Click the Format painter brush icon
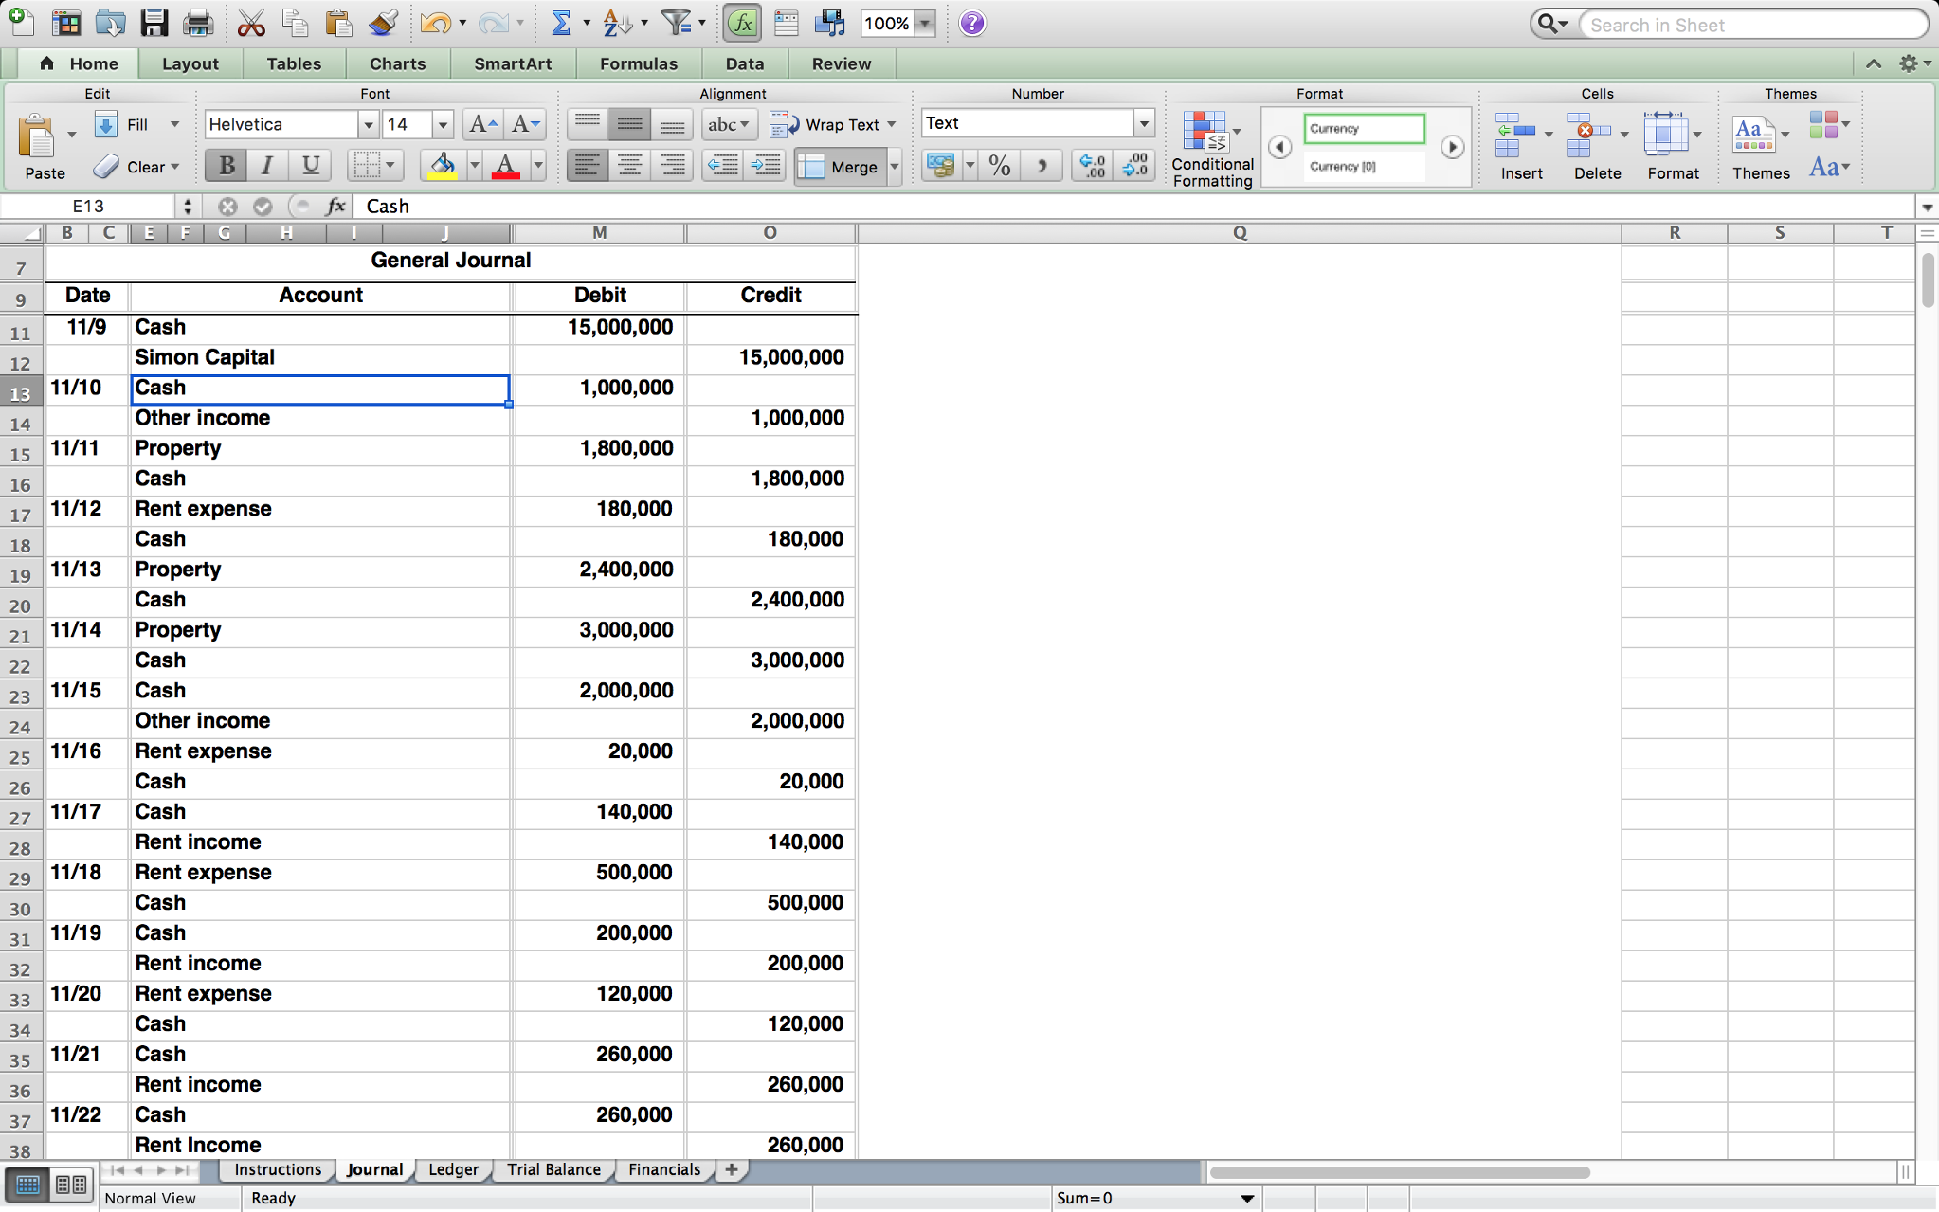The width and height of the screenshot is (1939, 1212). click(x=383, y=23)
